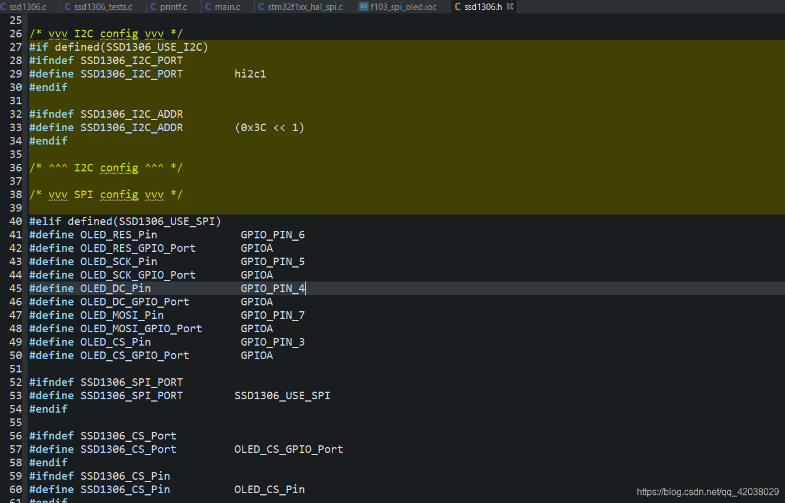The height and width of the screenshot is (503, 785).
Task: Click 'GPIO_PIN_7' on the OLED_MOSI_Pin line
Action: (273, 315)
